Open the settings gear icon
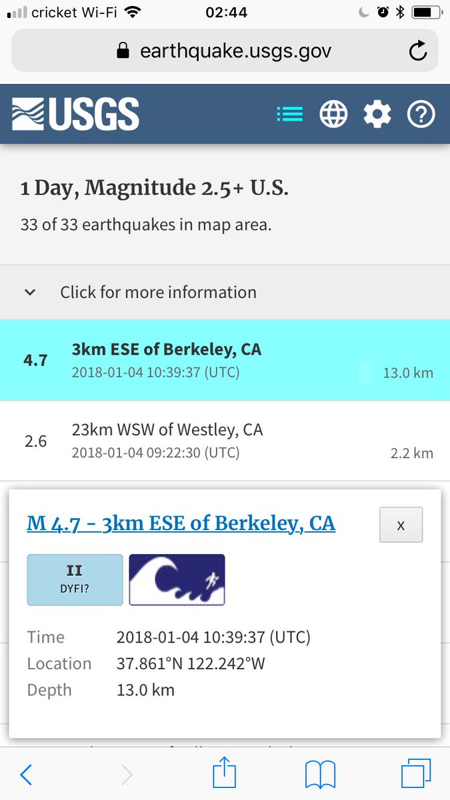Image resolution: width=450 pixels, height=800 pixels. 377,115
